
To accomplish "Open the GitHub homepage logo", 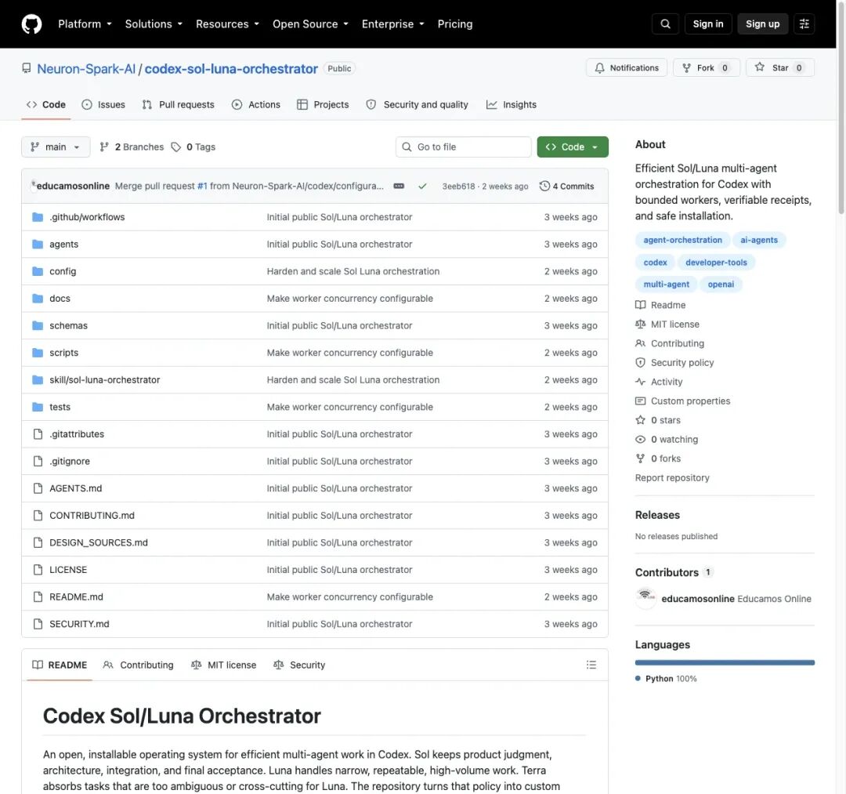I will [x=31, y=24].
